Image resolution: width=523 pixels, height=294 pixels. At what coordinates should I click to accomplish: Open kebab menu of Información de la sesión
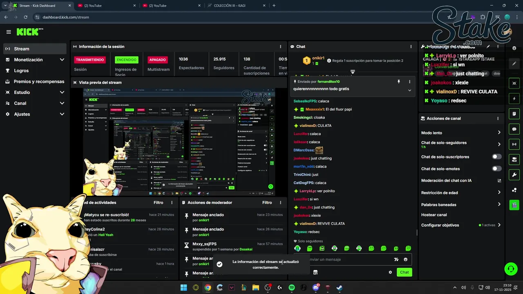[x=280, y=47]
